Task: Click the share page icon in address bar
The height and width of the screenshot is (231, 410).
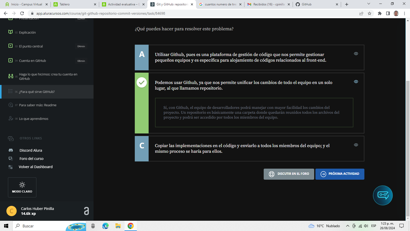Action: [361, 13]
